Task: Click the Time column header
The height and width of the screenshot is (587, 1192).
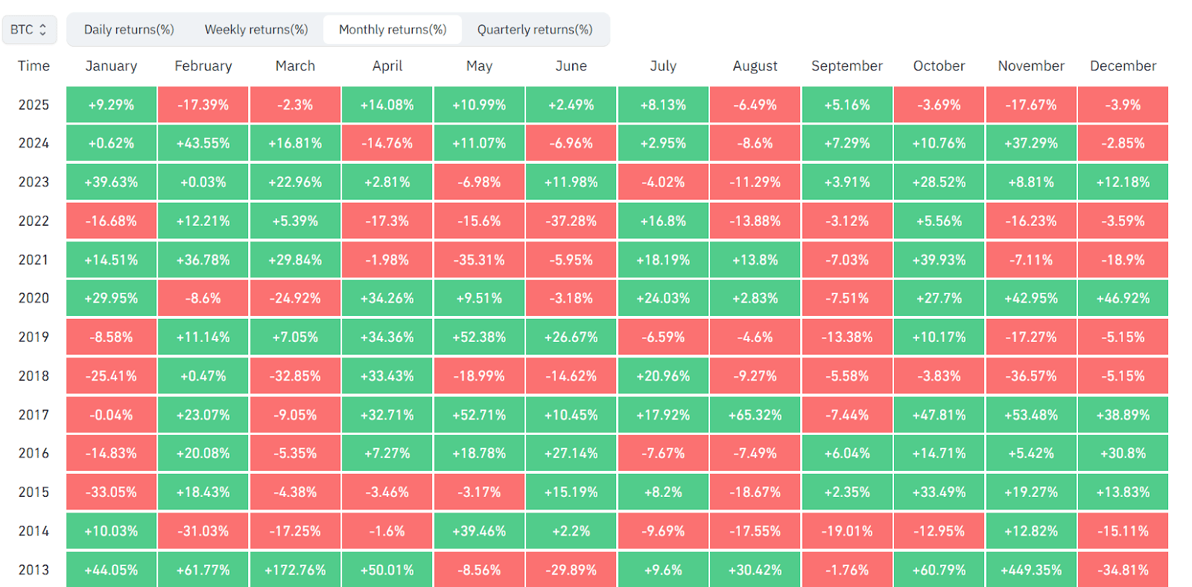Action: pyautogui.click(x=34, y=66)
